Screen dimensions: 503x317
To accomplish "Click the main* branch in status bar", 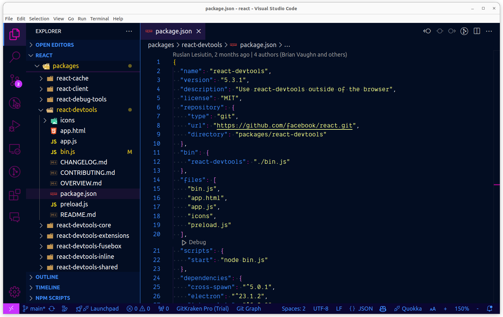I will click(34, 308).
